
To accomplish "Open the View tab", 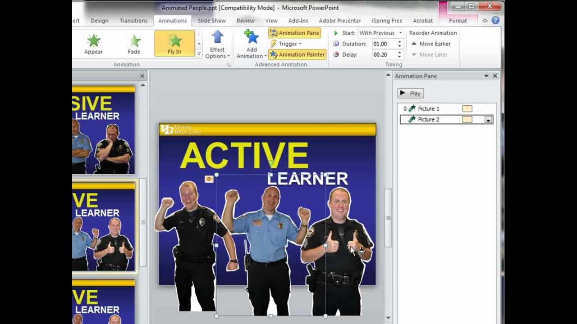I will [271, 21].
